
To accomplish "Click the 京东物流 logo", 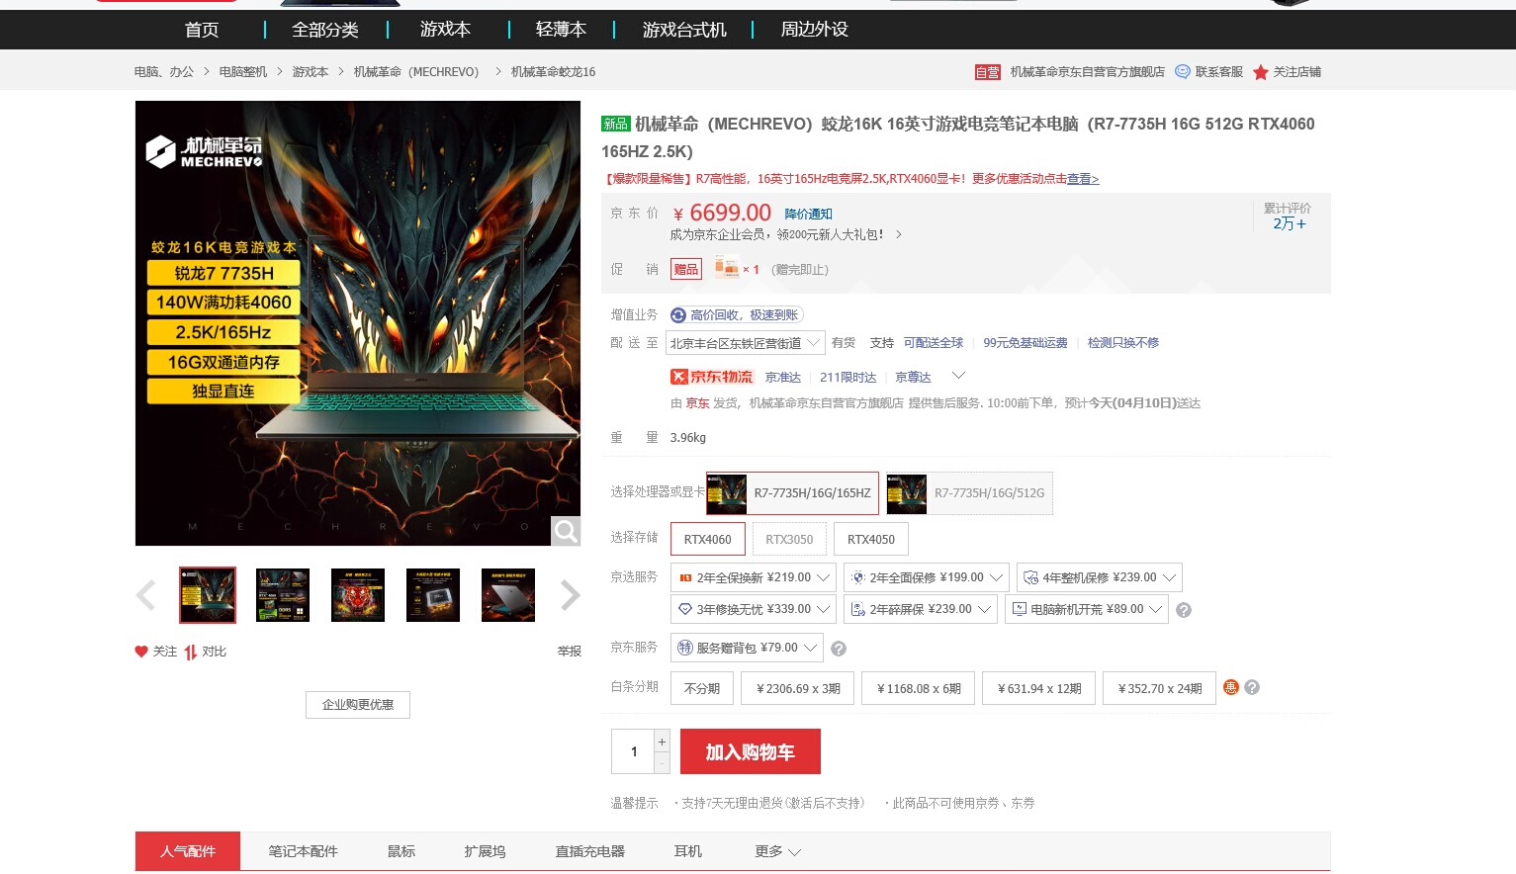I will [x=712, y=377].
